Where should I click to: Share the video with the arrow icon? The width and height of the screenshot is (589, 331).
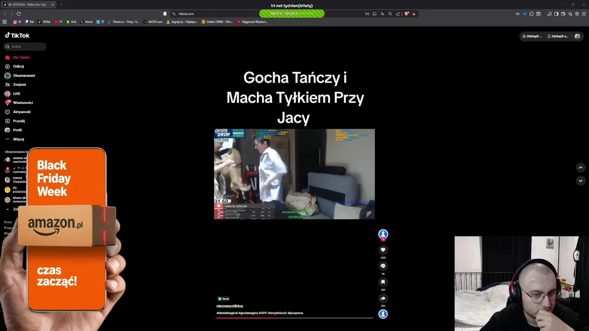[383, 298]
